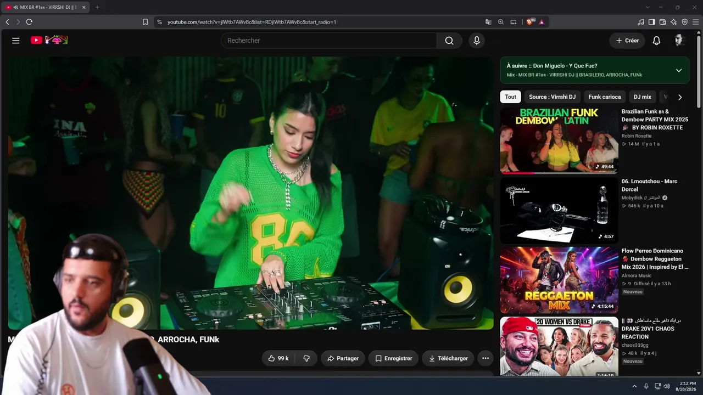Select the DJ mix chip
Viewport: 703px width, 395px height.
pyautogui.click(x=643, y=97)
